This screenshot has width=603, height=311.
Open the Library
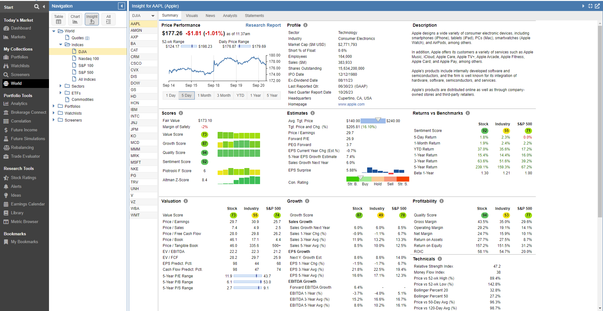tap(17, 213)
